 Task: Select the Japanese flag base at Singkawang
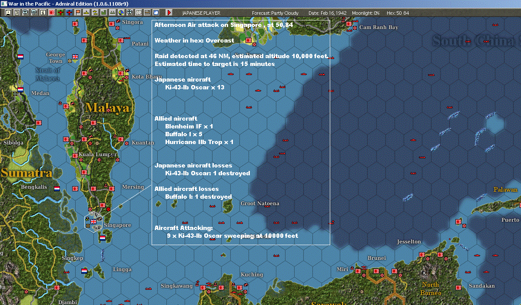coord(202,287)
